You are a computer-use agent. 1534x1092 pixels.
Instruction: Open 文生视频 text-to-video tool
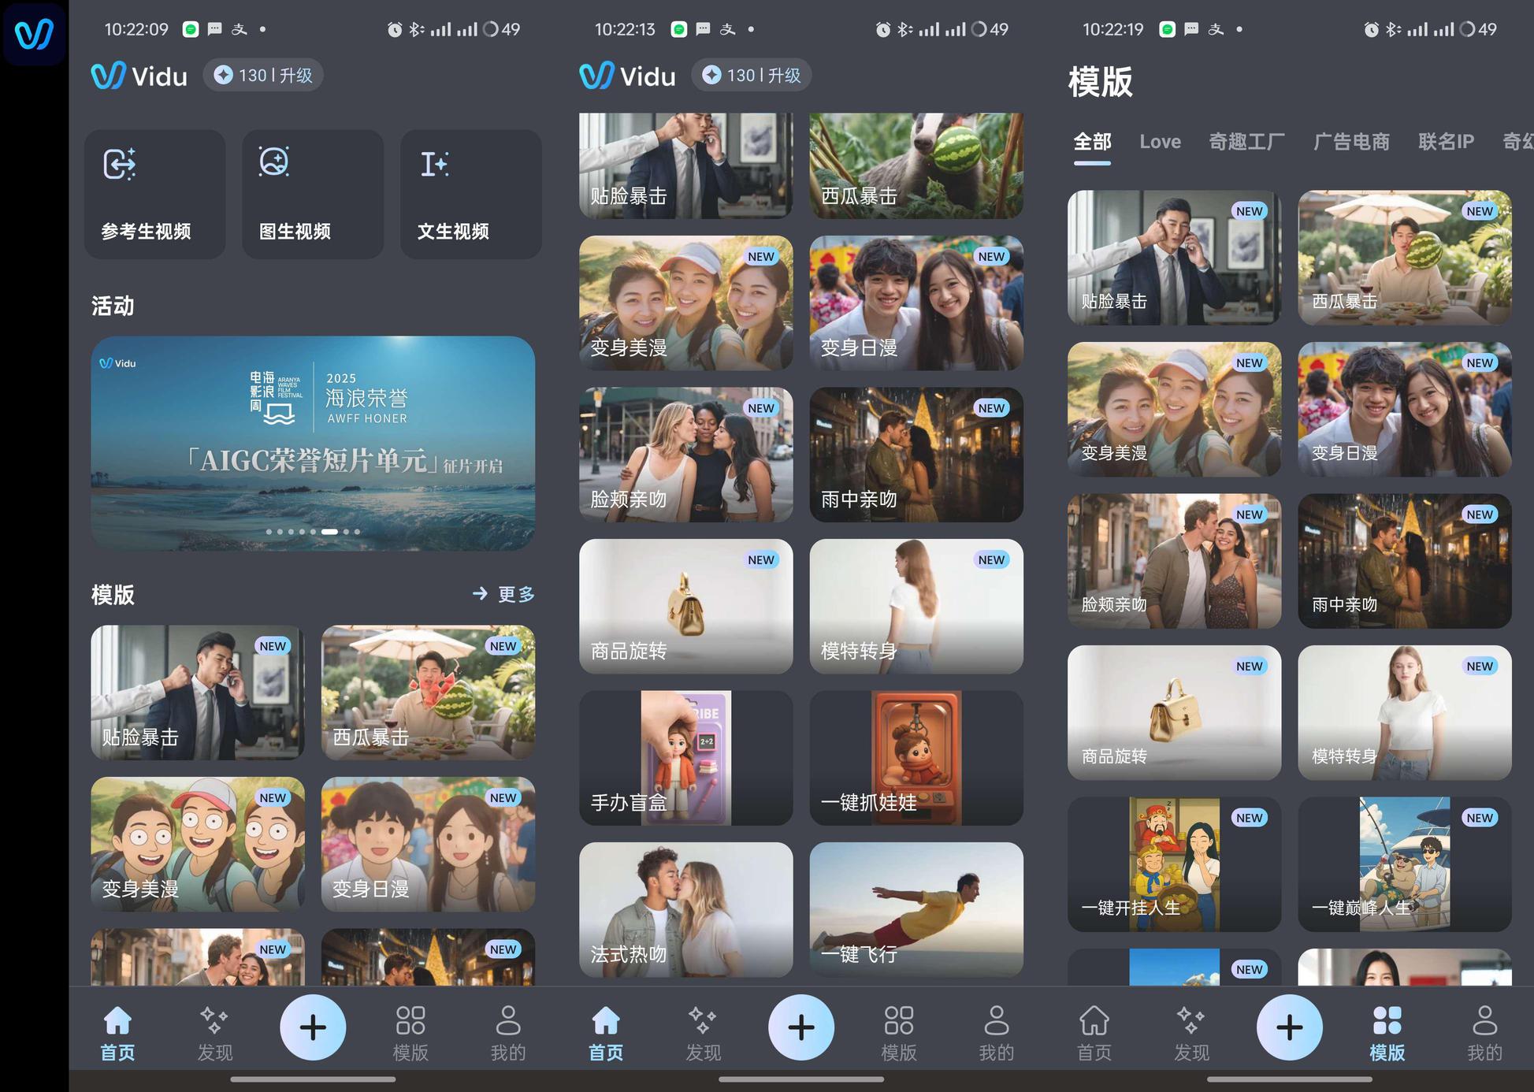pyautogui.click(x=470, y=195)
